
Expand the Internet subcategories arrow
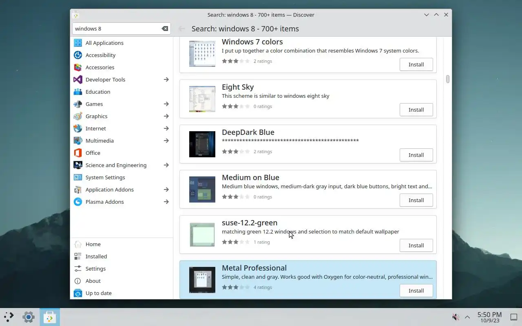coord(166,128)
